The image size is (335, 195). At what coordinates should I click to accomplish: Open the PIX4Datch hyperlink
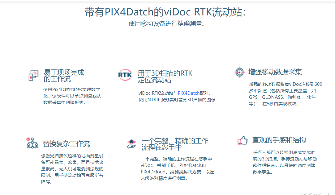point(189,93)
